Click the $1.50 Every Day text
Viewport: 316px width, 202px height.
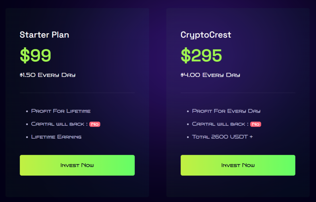point(48,75)
